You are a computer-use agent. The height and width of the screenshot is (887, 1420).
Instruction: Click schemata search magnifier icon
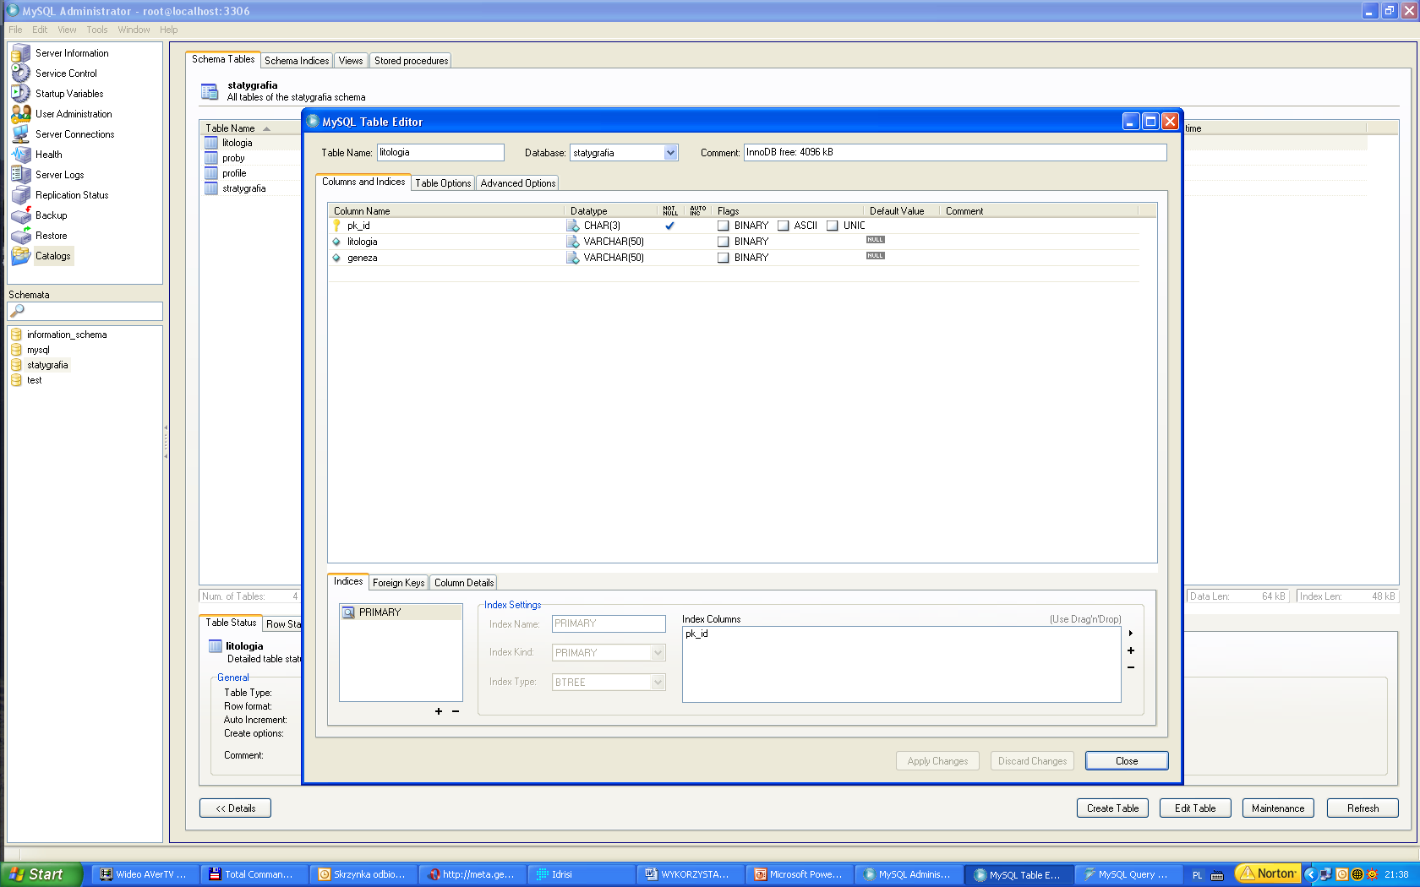(x=17, y=311)
